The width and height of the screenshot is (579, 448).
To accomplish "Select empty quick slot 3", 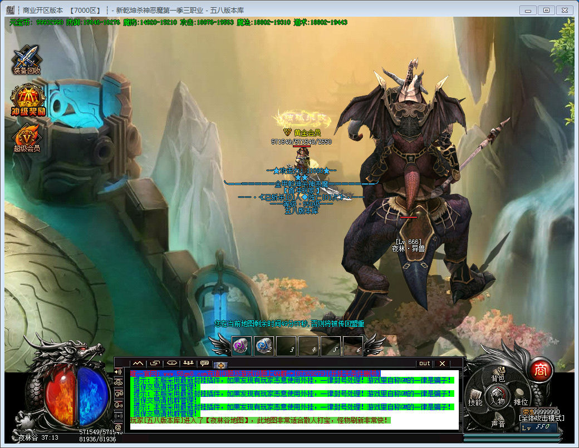I will point(286,346).
